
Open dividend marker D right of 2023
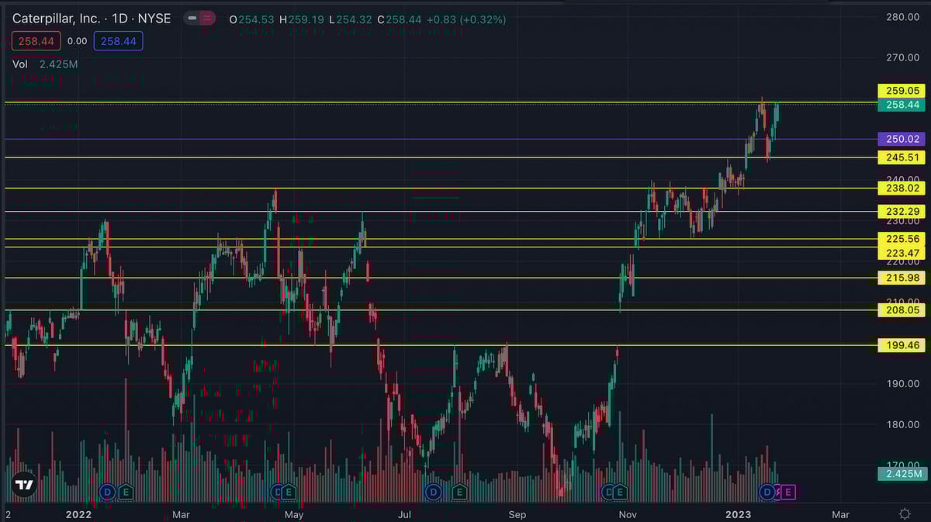[768, 492]
